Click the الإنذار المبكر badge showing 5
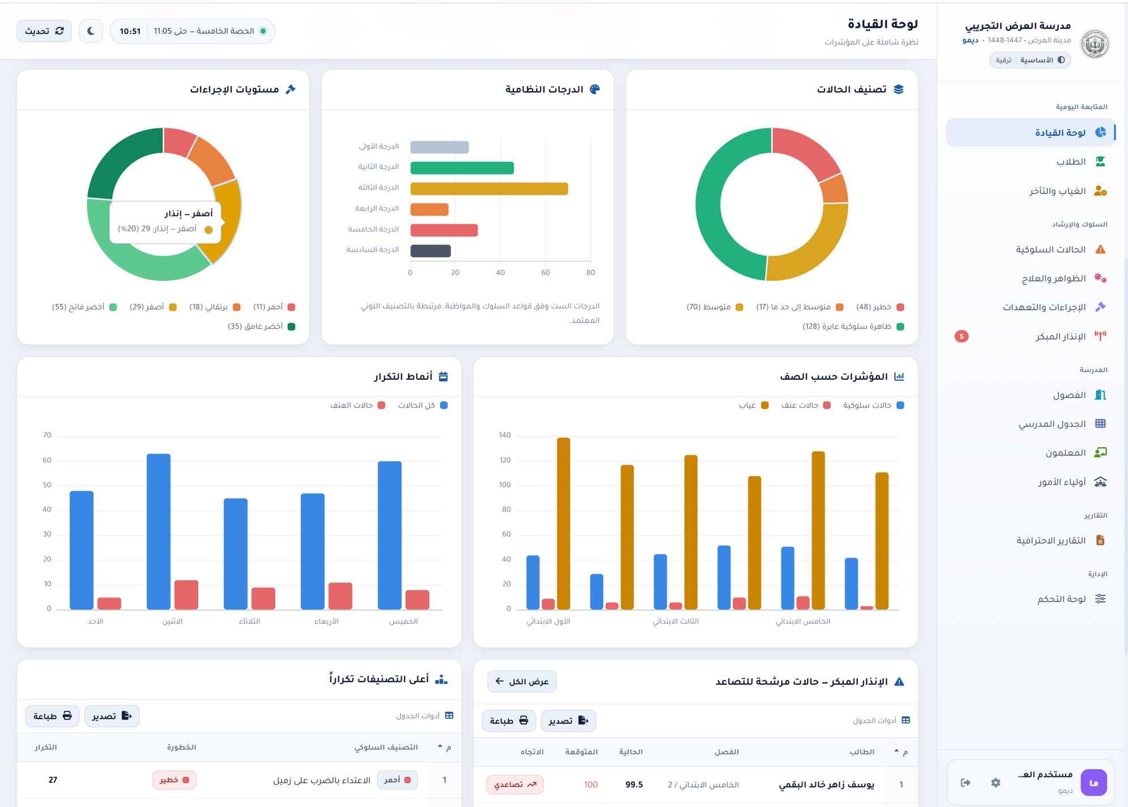Viewport: 1128px width, 807px height. 962,336
